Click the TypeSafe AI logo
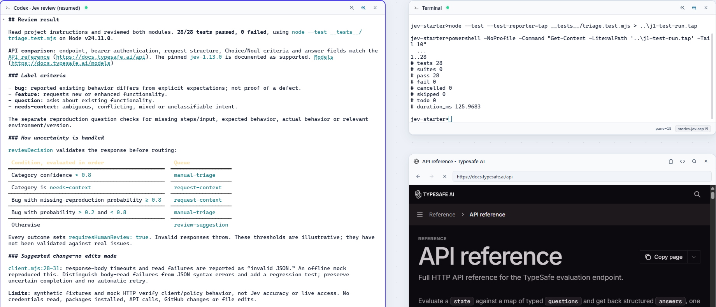Viewport: 716px width, 307px height. (x=434, y=194)
